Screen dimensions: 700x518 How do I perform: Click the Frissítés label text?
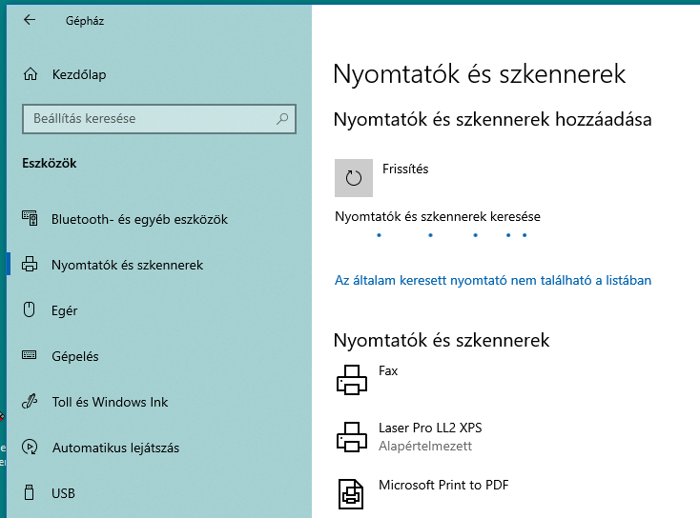[x=405, y=169]
